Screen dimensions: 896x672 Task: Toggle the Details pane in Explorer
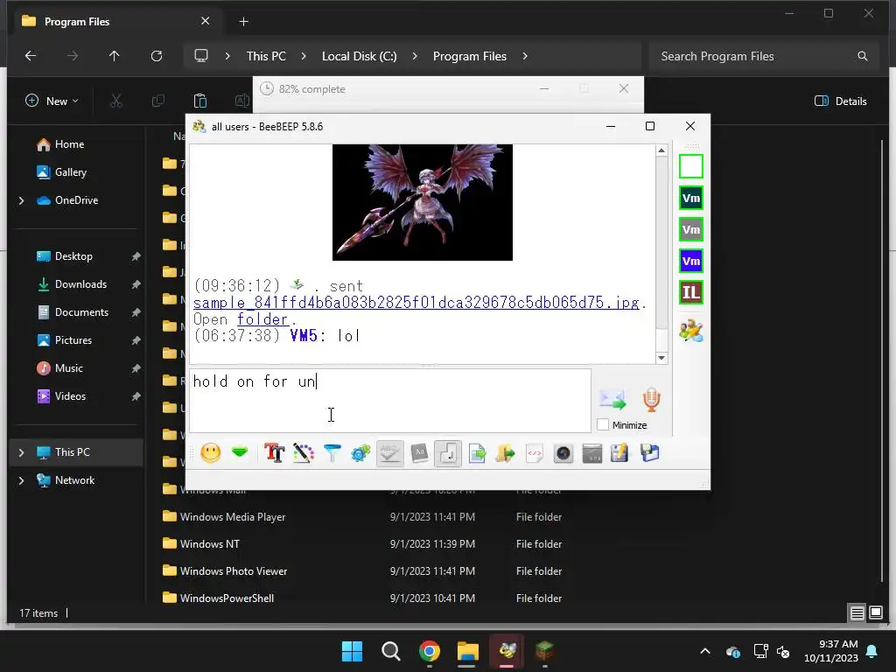point(840,101)
